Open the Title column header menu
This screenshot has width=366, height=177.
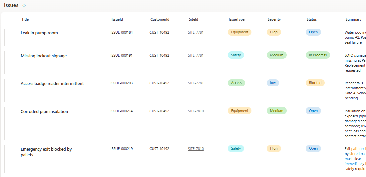click(x=25, y=19)
